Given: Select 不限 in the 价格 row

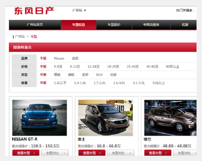Looking at the screenshot, I should pyautogui.click(x=43, y=67).
